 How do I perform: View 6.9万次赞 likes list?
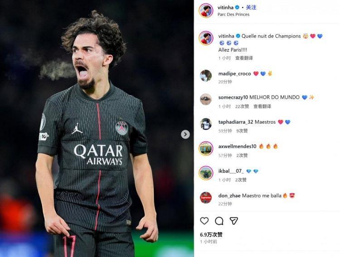point(211,235)
